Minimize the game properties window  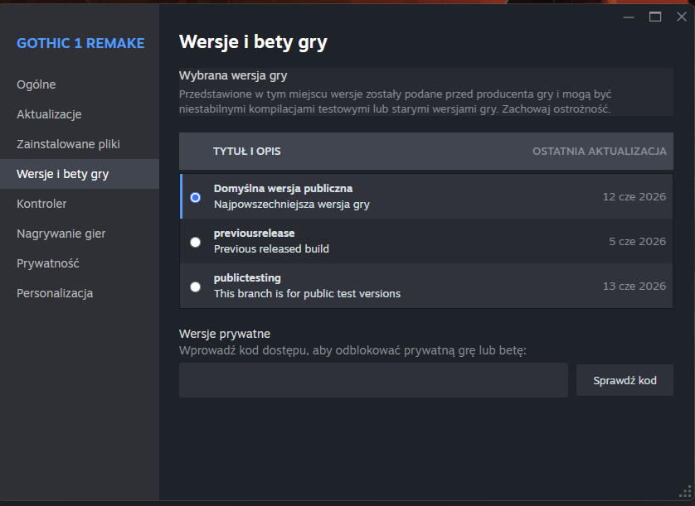[x=629, y=17]
